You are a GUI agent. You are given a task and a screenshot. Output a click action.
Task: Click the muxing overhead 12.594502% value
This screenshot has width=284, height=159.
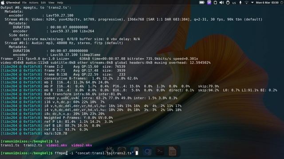point(200,63)
